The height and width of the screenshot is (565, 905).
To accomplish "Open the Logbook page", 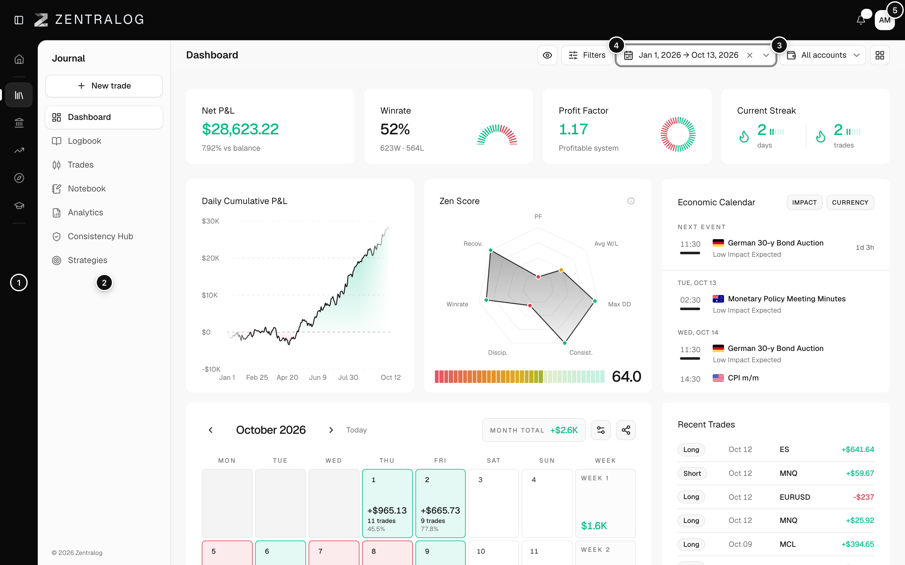I will pyautogui.click(x=104, y=141).
